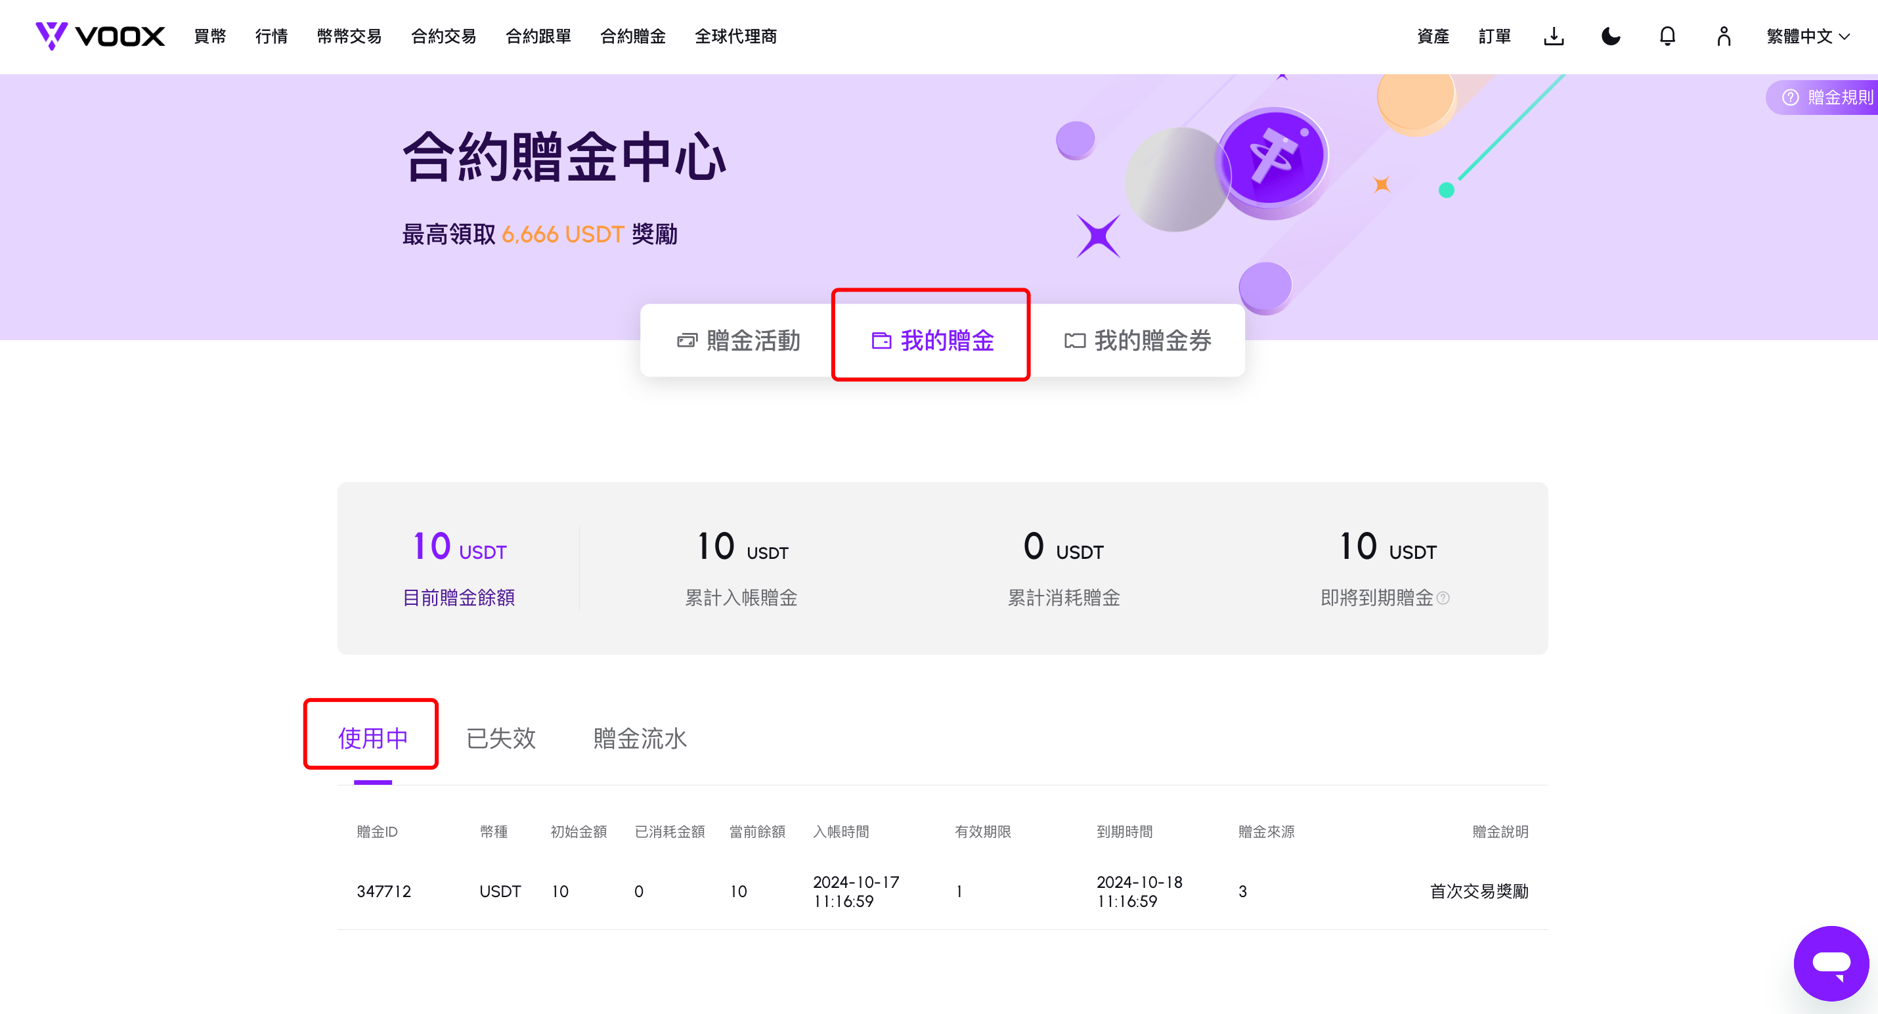Viewport: 1878px width, 1014px height.
Task: Open the 訂單 link
Action: click(x=1495, y=35)
